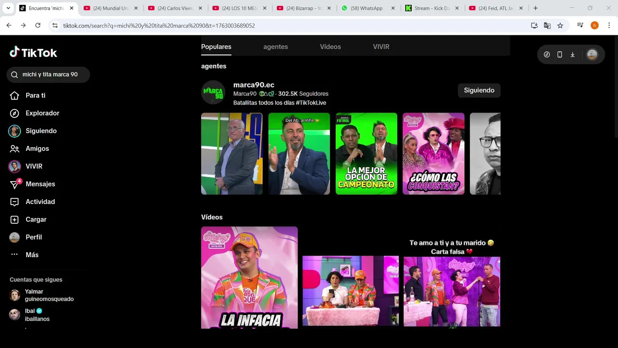Open marca90.ec account name

[253, 85]
